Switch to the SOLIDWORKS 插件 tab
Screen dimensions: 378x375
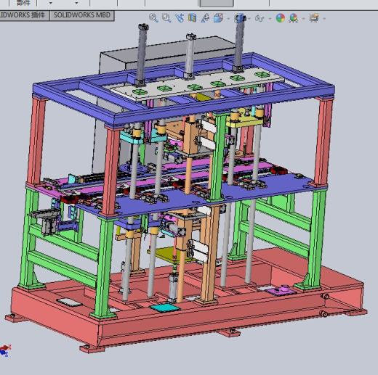point(24,15)
